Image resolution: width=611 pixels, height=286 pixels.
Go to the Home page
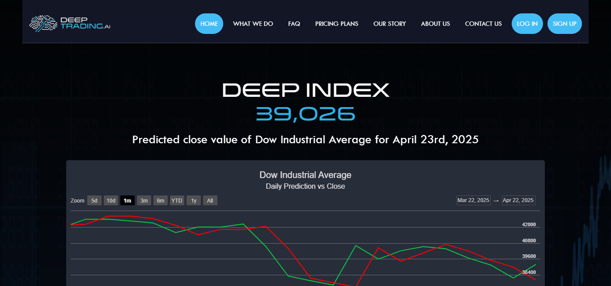click(x=209, y=24)
